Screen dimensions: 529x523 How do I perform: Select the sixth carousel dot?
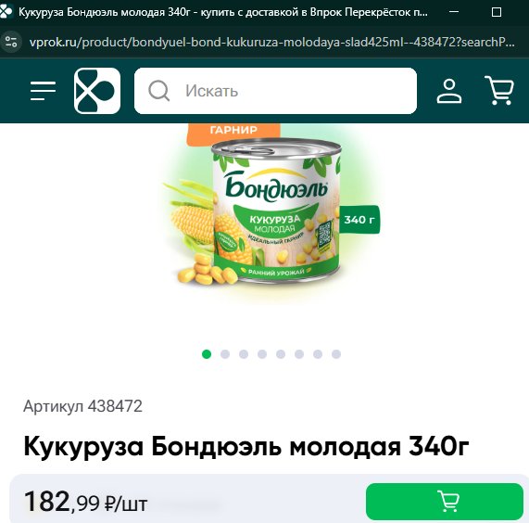click(x=299, y=354)
